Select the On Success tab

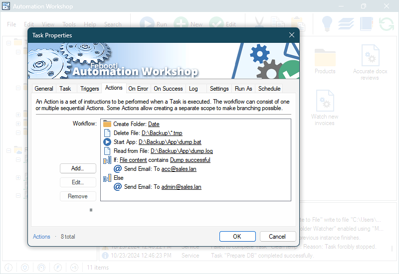pos(168,89)
